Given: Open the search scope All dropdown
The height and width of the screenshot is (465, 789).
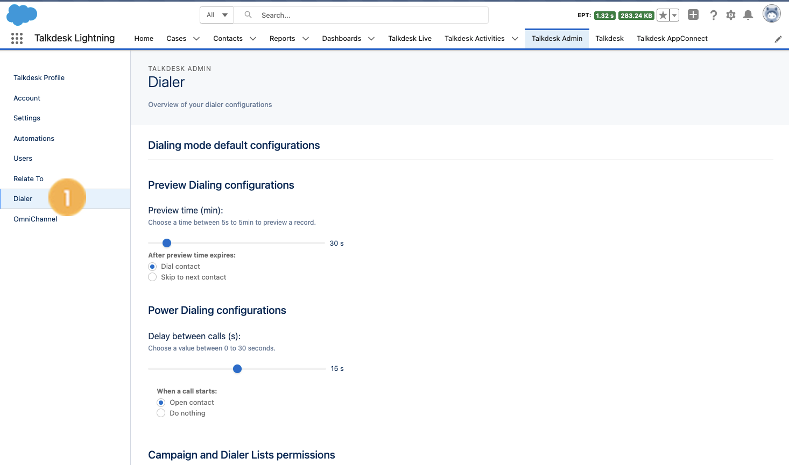Looking at the screenshot, I should [217, 15].
